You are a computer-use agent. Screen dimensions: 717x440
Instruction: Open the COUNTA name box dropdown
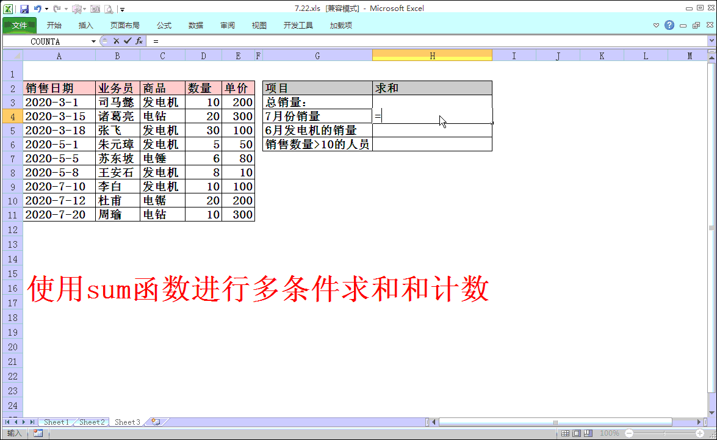93,41
